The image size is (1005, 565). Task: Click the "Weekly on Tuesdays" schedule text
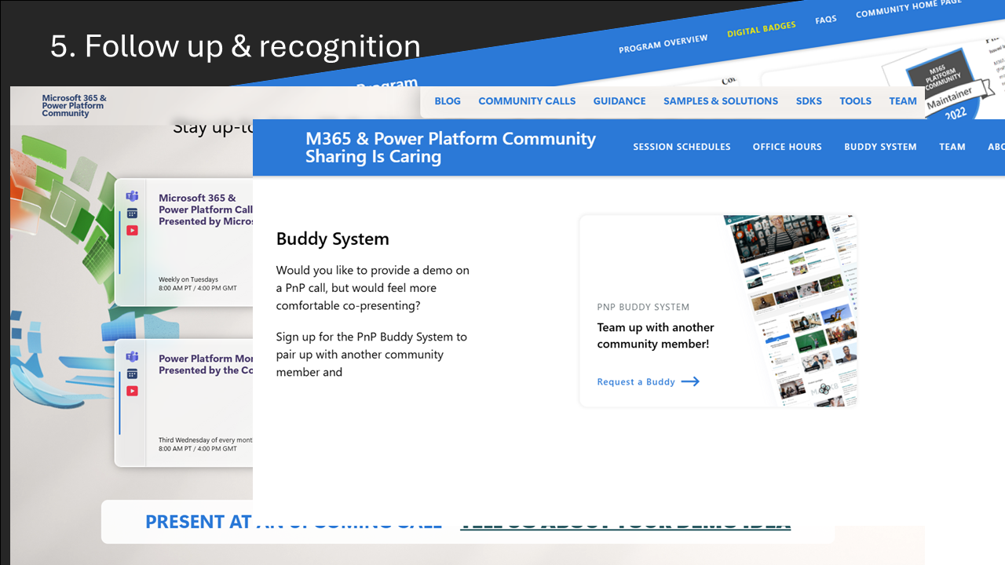click(188, 279)
